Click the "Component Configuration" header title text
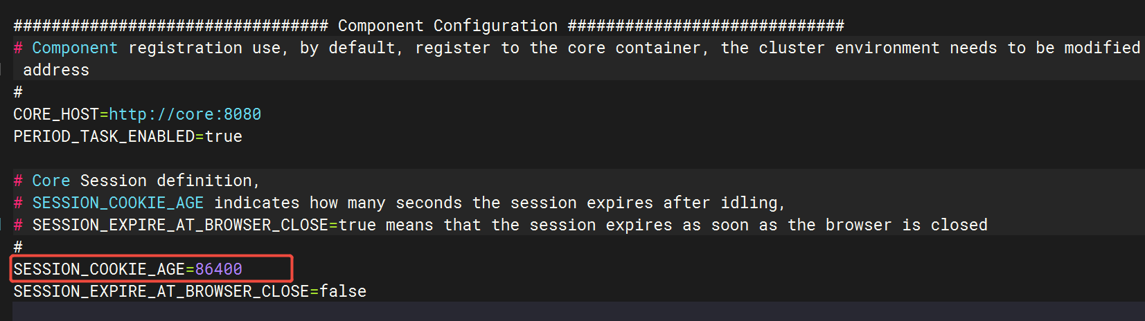Screen dimensions: 1145x321 (447, 26)
